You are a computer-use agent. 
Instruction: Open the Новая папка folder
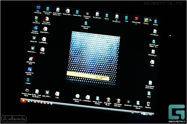point(77,12)
